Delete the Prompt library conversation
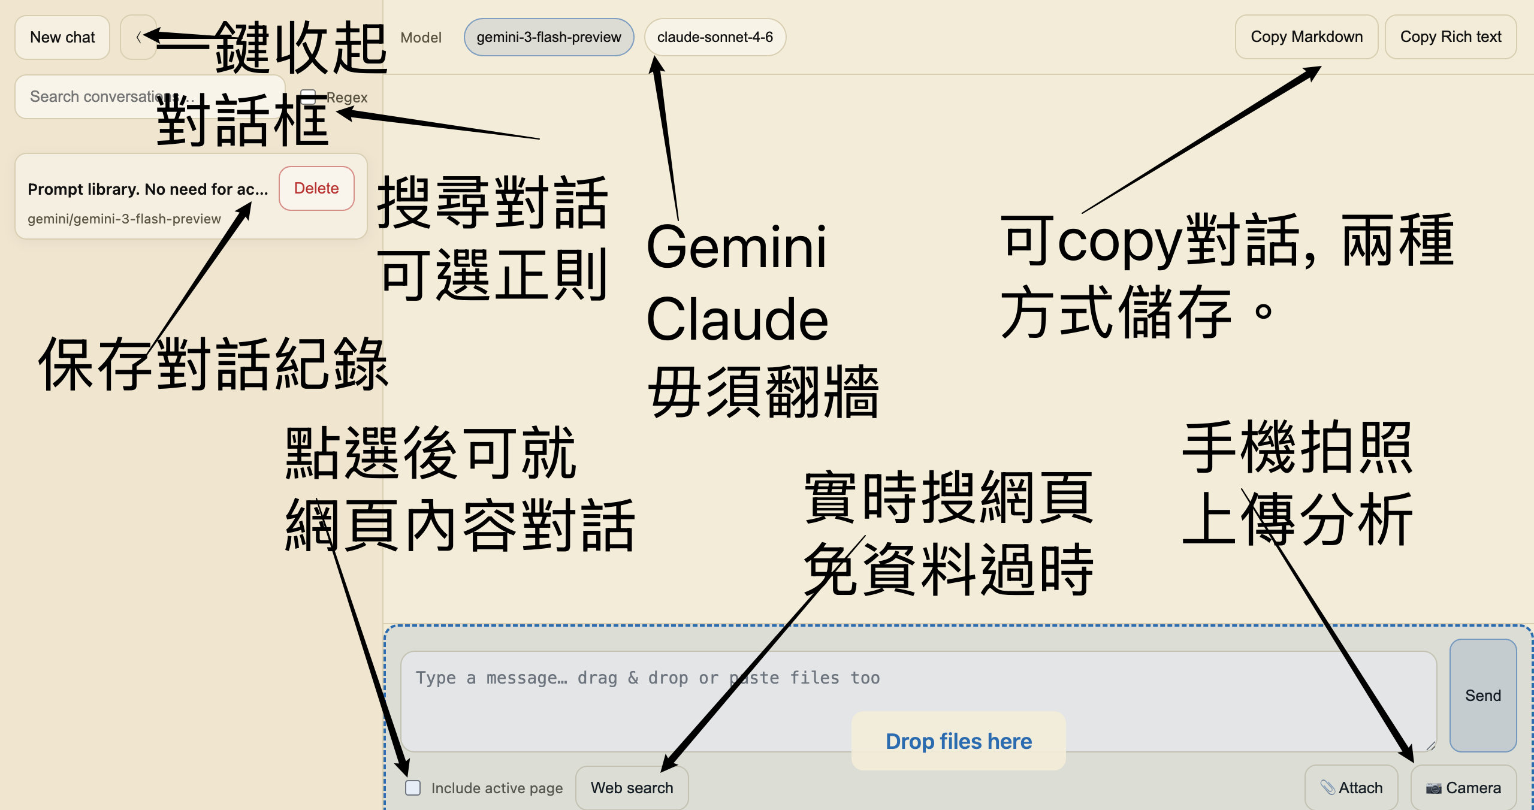Image resolution: width=1534 pixels, height=810 pixels. point(316,188)
